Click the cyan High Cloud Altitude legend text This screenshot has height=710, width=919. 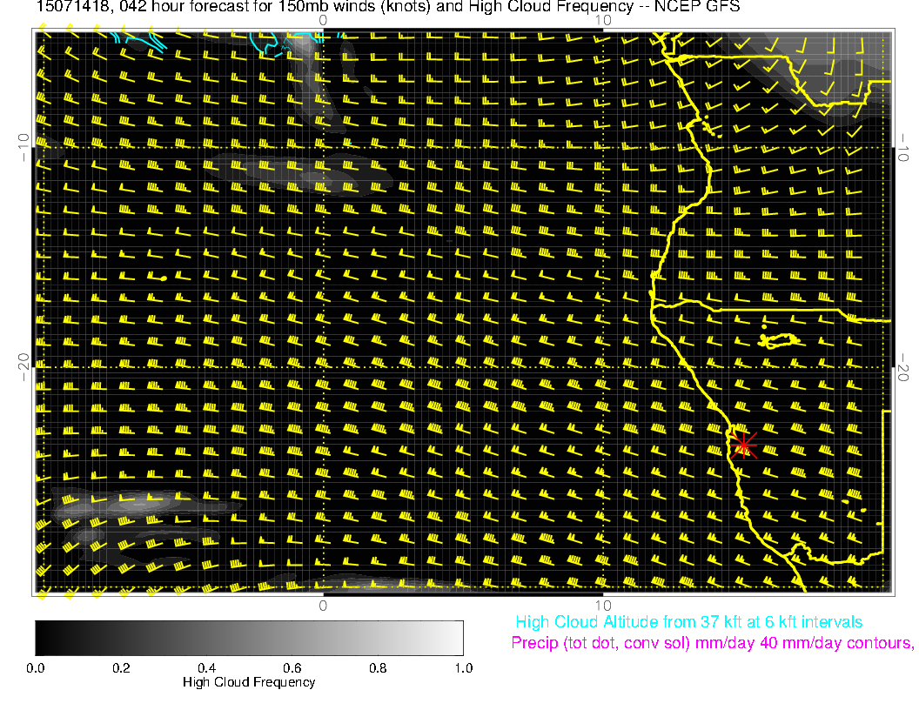click(x=688, y=622)
